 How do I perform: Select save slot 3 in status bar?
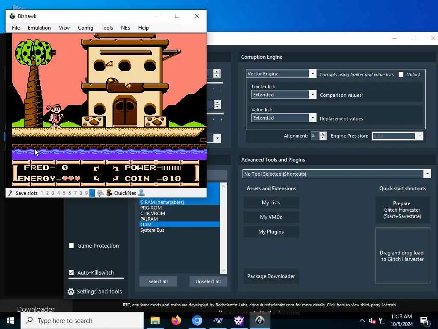pos(53,193)
